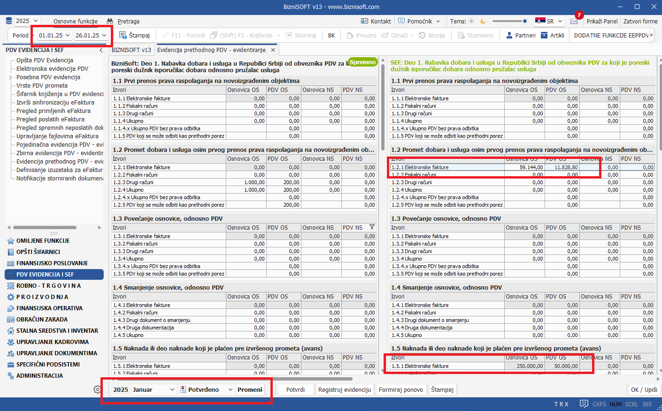This screenshot has width=662, height=411.
Task: Collapse the PDV Evidencija i SEF side panel
Action: 101,50
